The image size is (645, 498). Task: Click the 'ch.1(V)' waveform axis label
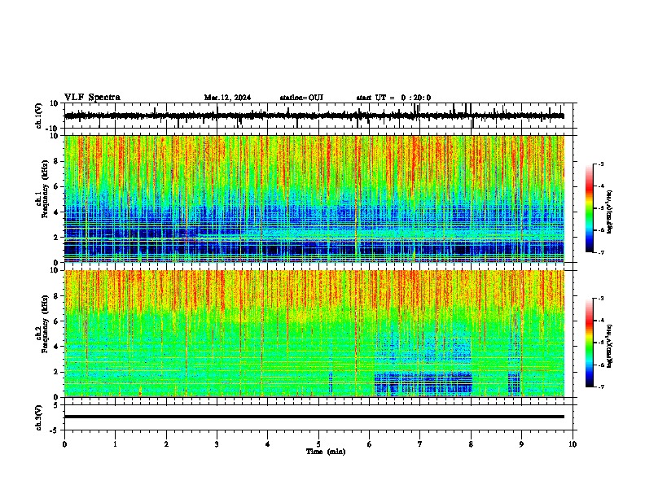(39, 116)
